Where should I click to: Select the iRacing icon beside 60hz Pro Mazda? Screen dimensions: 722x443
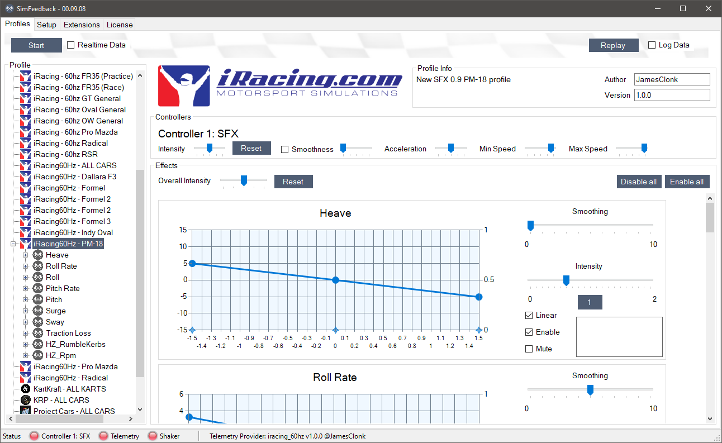pyautogui.click(x=25, y=132)
